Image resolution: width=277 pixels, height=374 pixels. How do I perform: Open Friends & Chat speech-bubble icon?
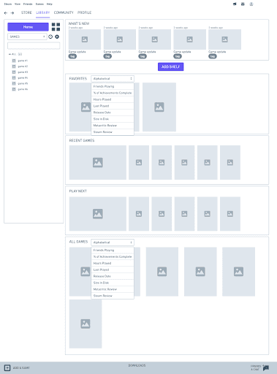[x=266, y=367]
